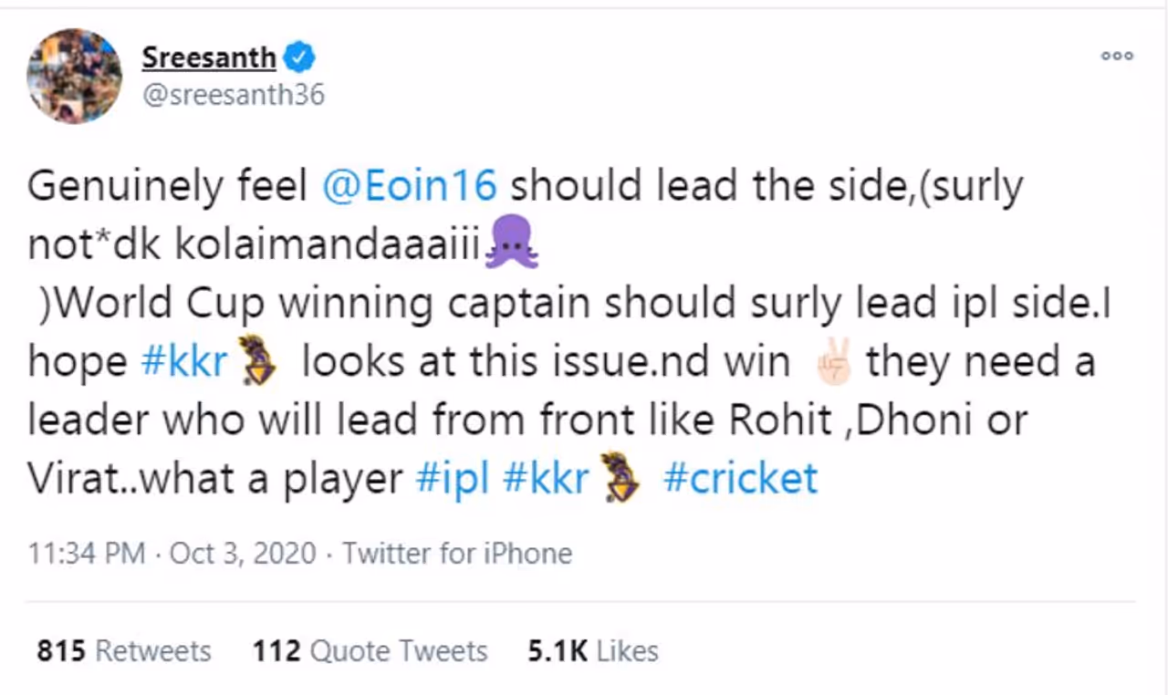Open the #ipl hashtag

coord(452,479)
